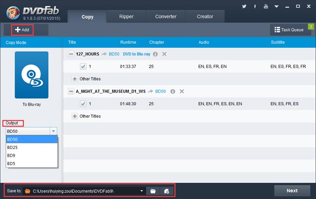Viewport: 316px width, 199px height.
Task: Select BD9 in output list
Action: (32, 155)
